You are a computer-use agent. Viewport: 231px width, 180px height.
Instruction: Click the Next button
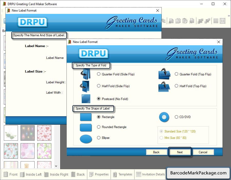click(x=180, y=152)
